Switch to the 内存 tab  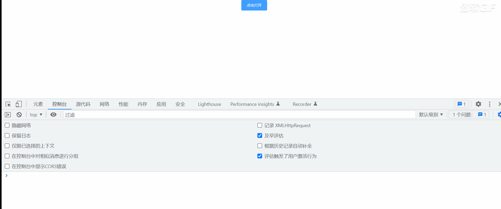142,104
